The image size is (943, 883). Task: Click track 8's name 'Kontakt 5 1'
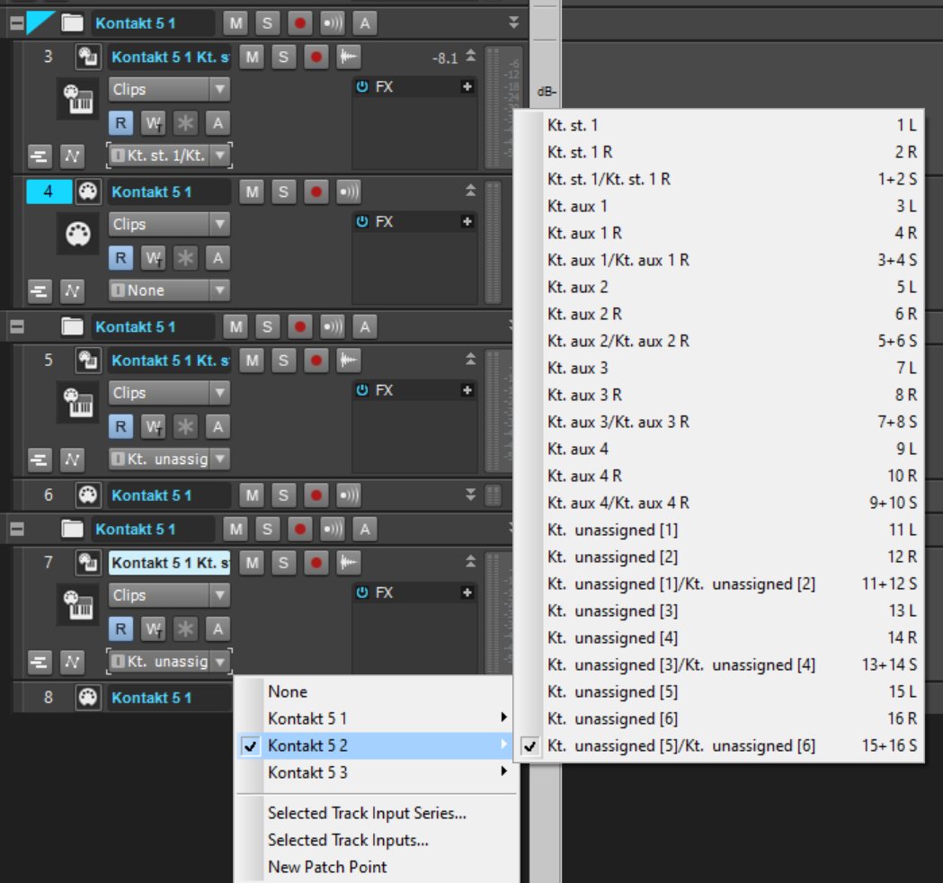(x=152, y=698)
